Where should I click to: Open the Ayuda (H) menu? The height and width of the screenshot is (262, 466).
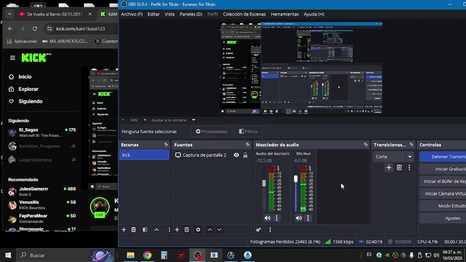click(x=314, y=14)
